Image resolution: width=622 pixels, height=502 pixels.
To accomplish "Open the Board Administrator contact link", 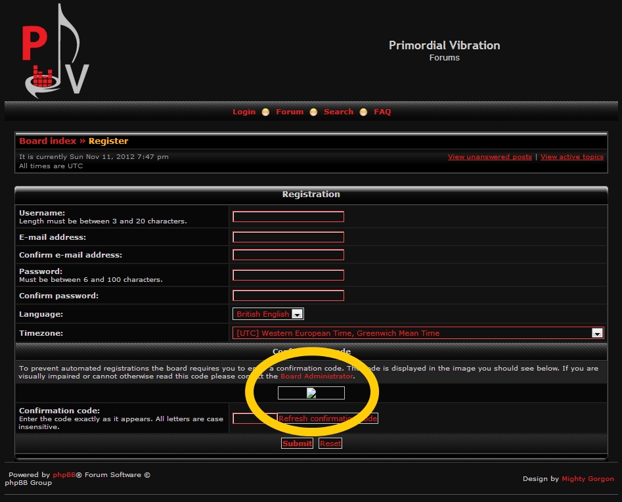I will pos(317,377).
